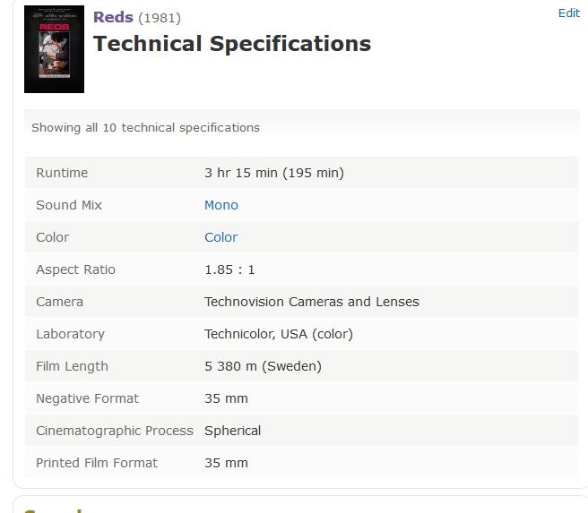Select the Technicolor, USA (color) text
Image resolution: width=588 pixels, height=513 pixels.
tap(278, 334)
